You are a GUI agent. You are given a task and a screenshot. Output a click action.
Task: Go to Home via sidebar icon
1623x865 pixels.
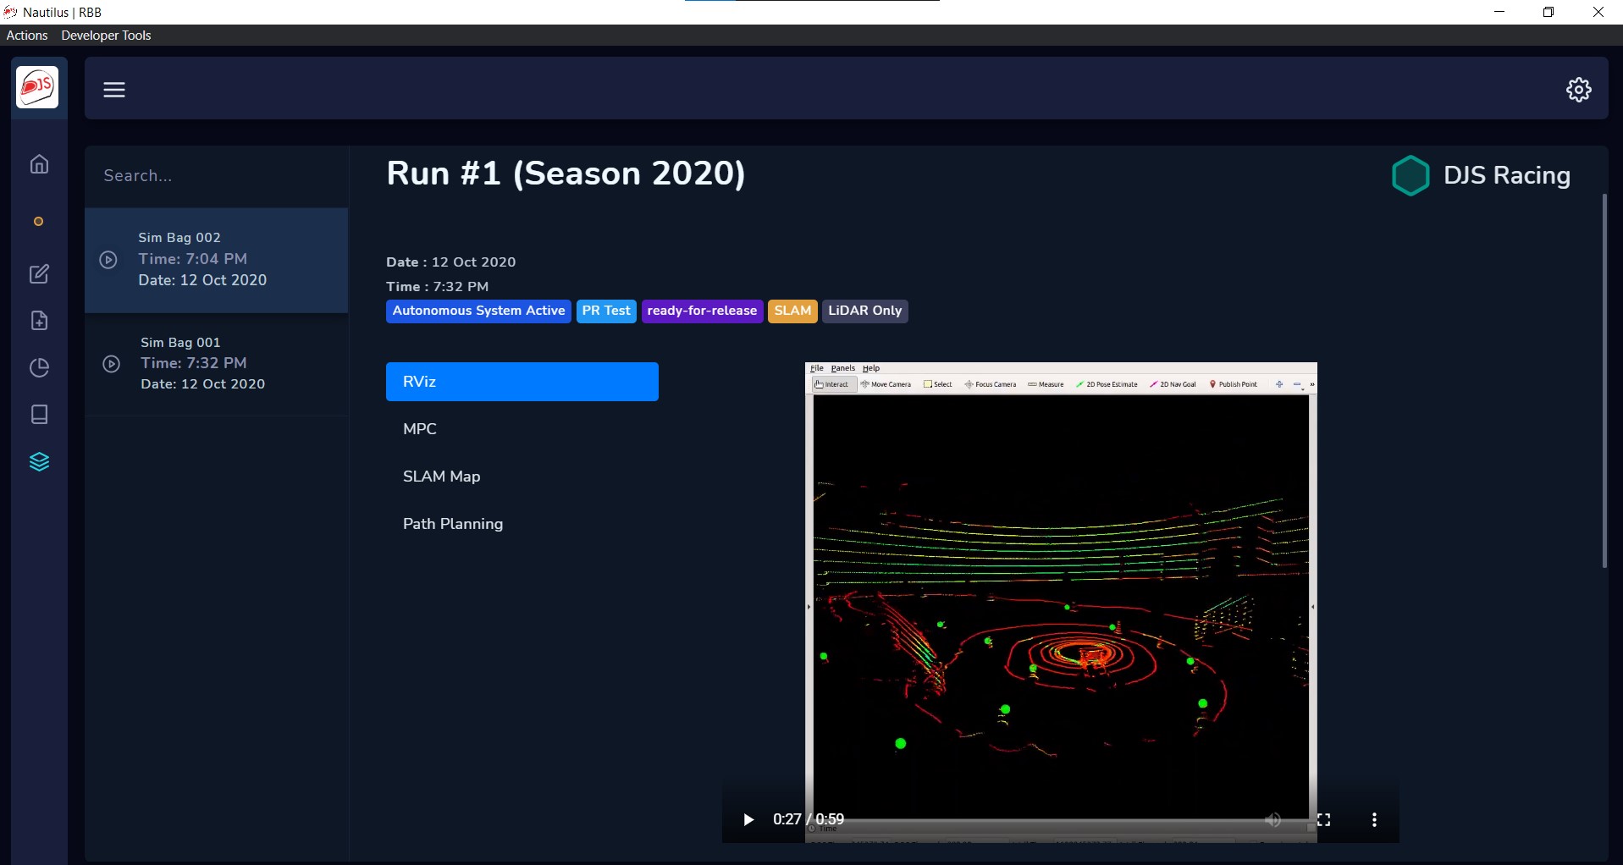pyautogui.click(x=39, y=164)
